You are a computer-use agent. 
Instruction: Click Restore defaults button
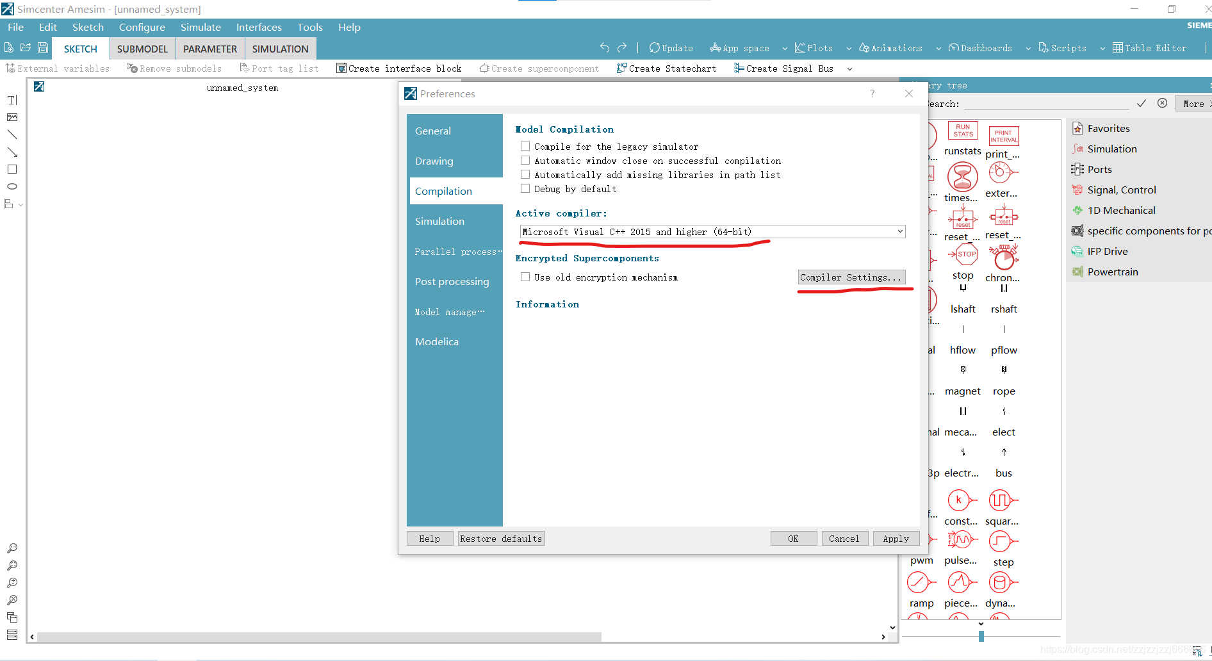(x=501, y=539)
